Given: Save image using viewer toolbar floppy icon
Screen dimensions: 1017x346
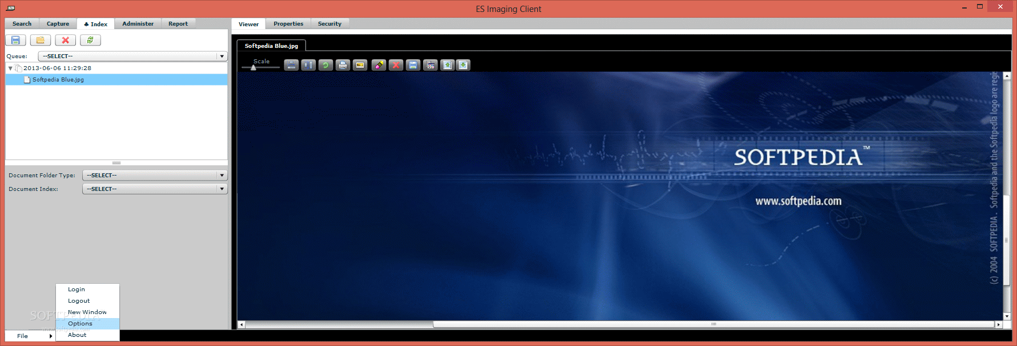Looking at the screenshot, I should tap(413, 65).
